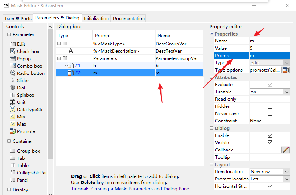Enable the Never save checkbox
The image size is (296, 195).
tap(270, 114)
